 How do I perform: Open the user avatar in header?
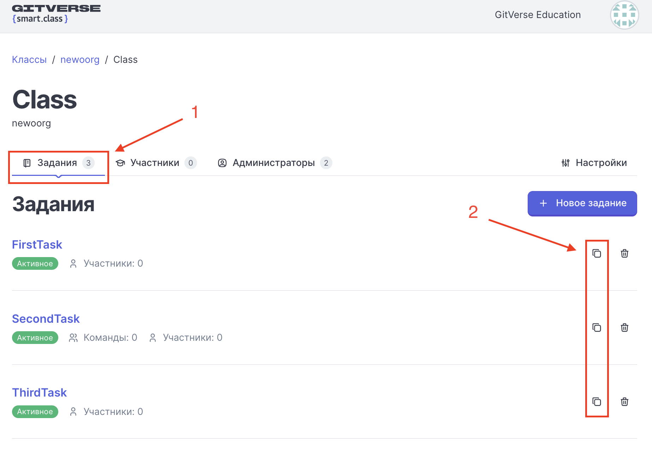point(624,15)
